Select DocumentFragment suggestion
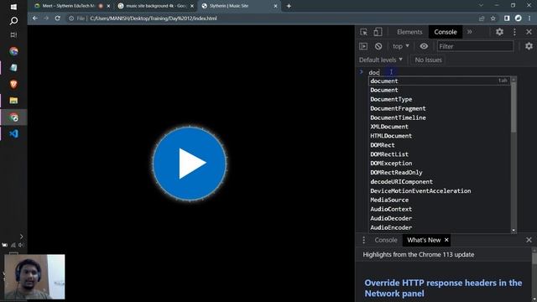The width and height of the screenshot is (537, 302). coord(440,108)
